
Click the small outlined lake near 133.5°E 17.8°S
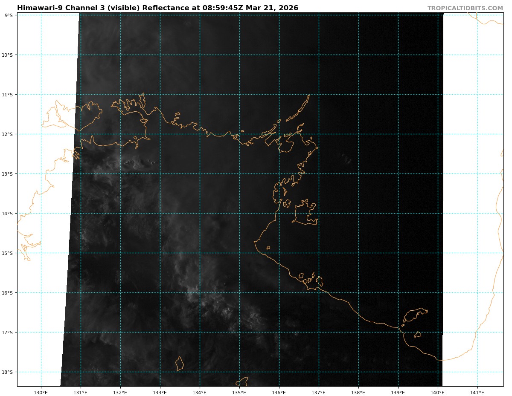[180, 364]
